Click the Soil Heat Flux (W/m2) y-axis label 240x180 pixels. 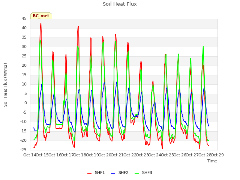point(5,85)
